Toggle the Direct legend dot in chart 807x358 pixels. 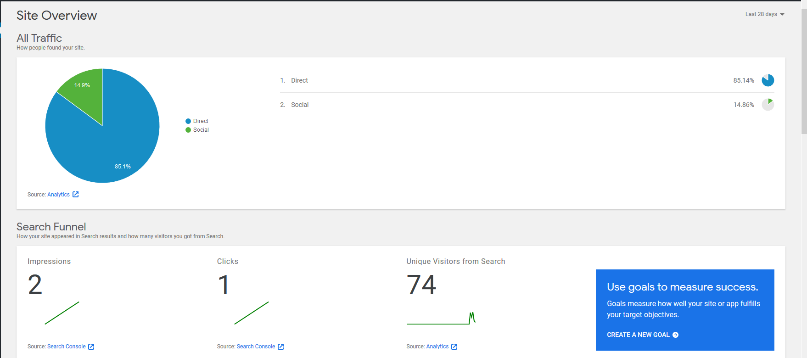tap(188, 121)
